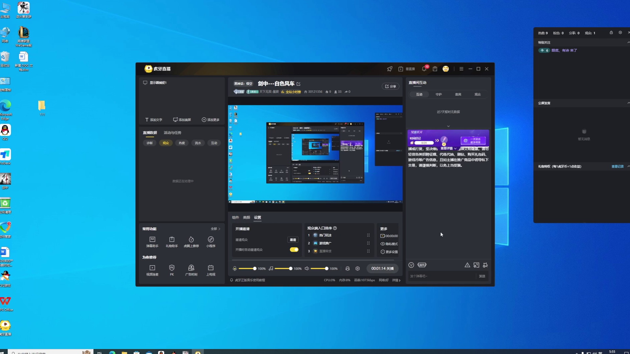The height and width of the screenshot is (354, 630).
Task: Open 查看记录 link in side panel
Action: click(x=617, y=167)
